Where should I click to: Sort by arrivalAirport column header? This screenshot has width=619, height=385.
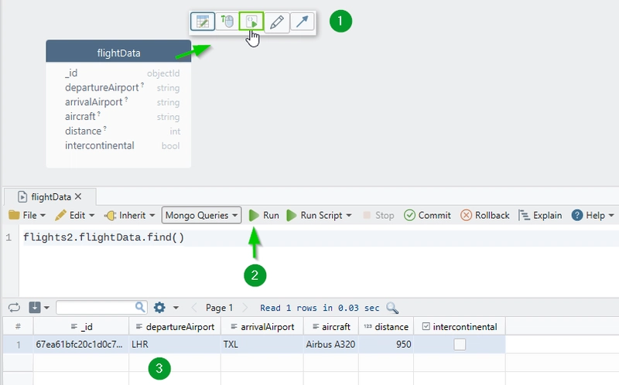tap(262, 326)
